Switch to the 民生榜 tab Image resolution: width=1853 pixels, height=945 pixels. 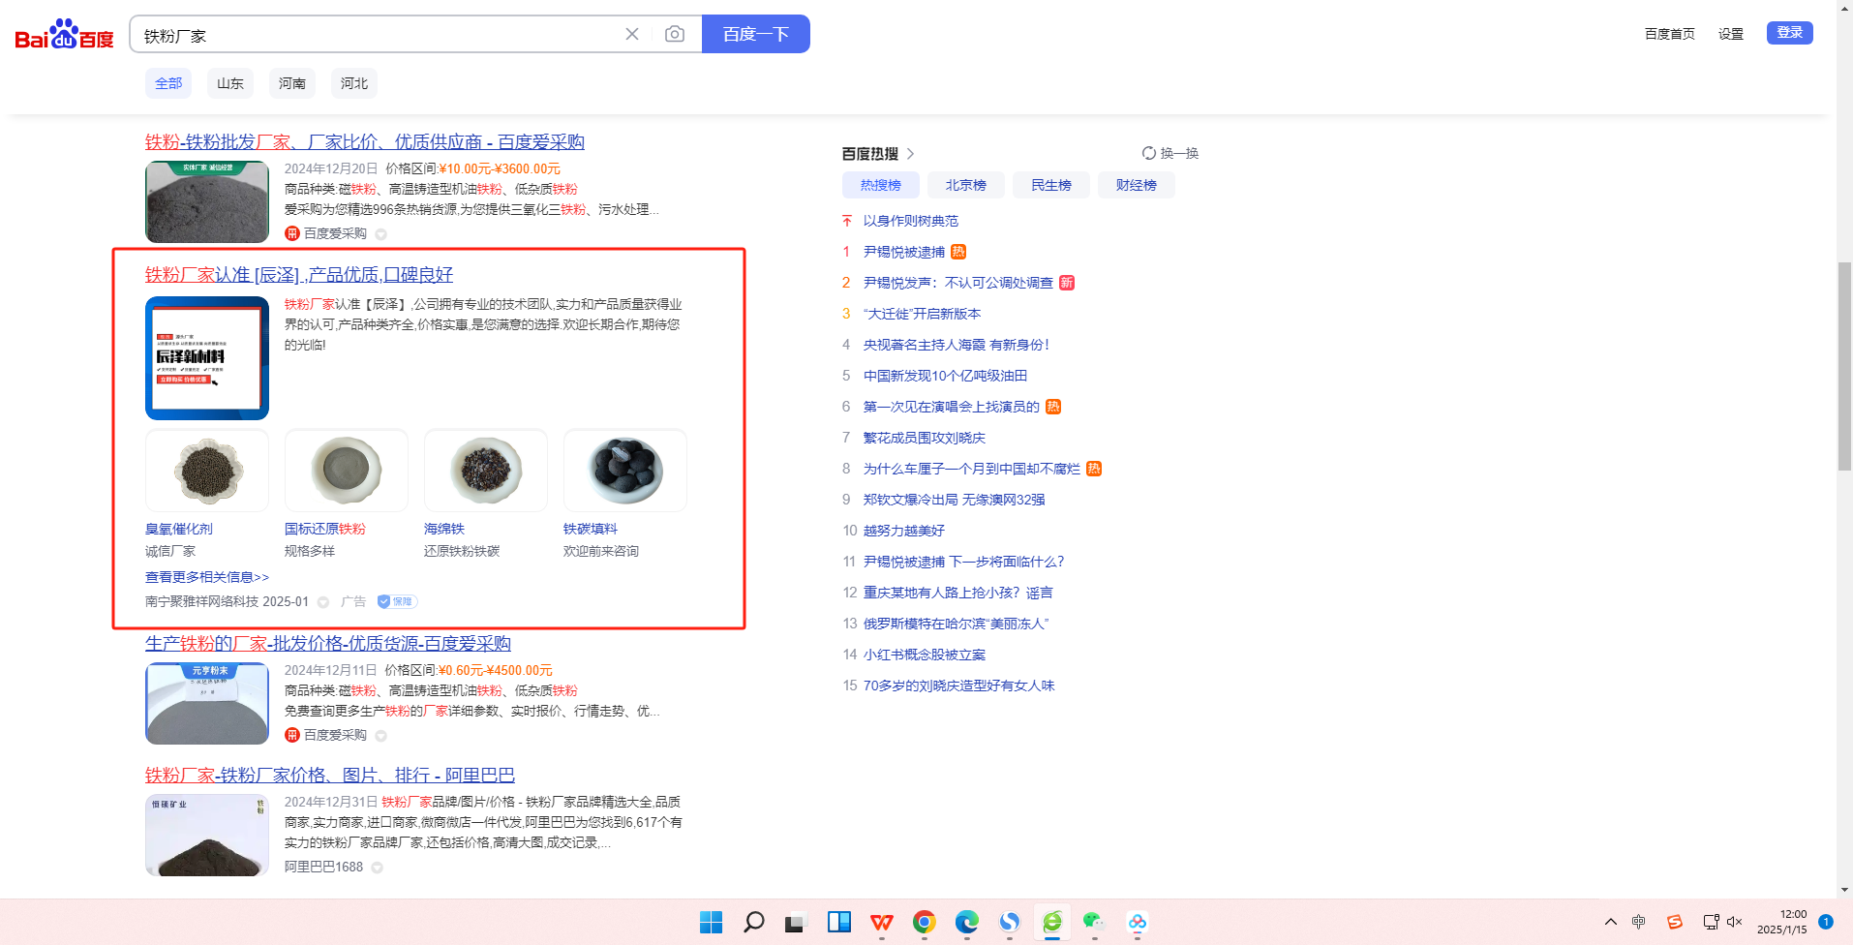coord(1051,185)
